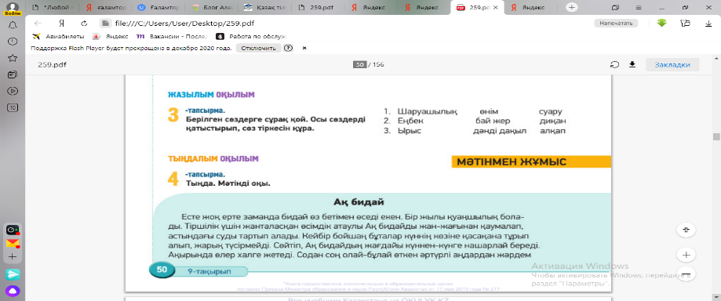Dismiss the Flash Player notification bar
Viewport: 721px width, 301px height.
(304, 48)
